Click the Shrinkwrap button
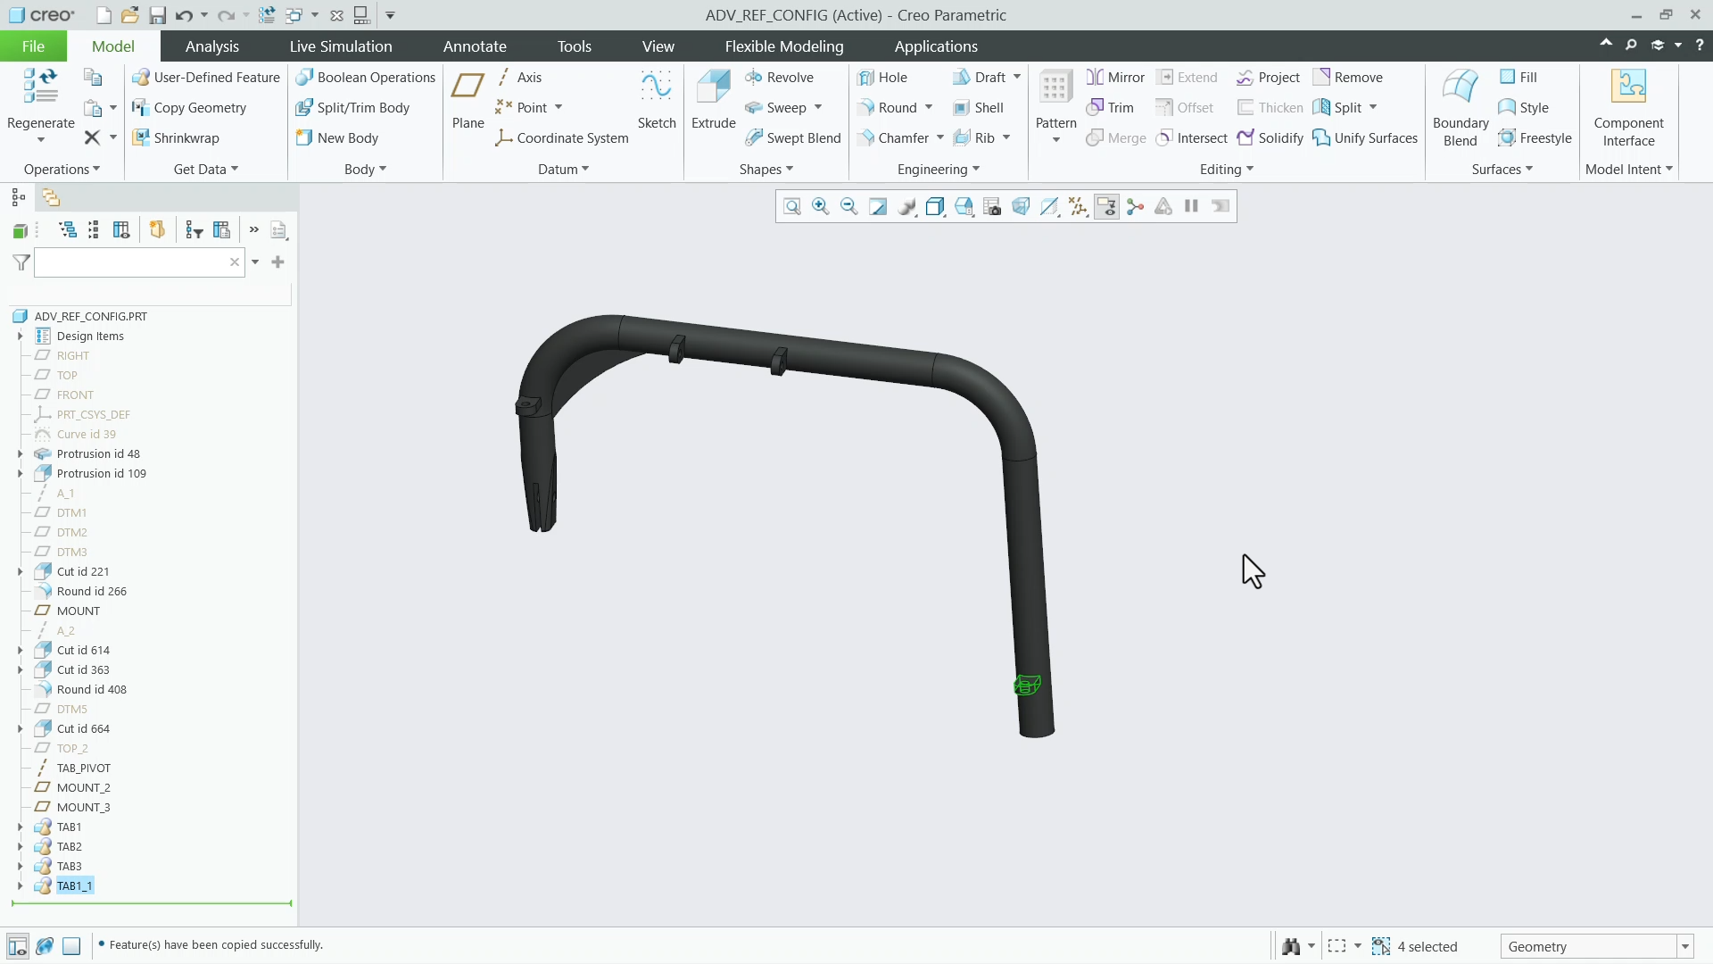This screenshot has width=1713, height=964. tap(176, 138)
